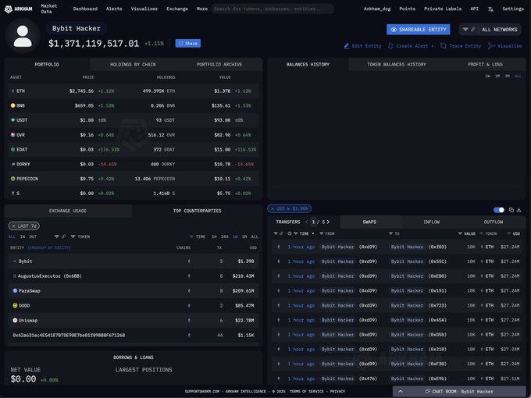Click the DODO counterparty icon
The width and height of the screenshot is (531, 398).
(15, 306)
